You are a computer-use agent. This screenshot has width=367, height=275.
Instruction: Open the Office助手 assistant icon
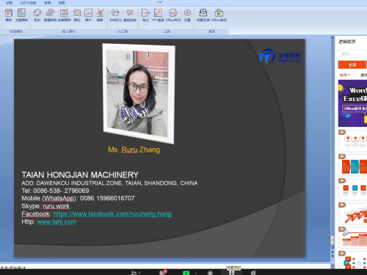coord(173,15)
